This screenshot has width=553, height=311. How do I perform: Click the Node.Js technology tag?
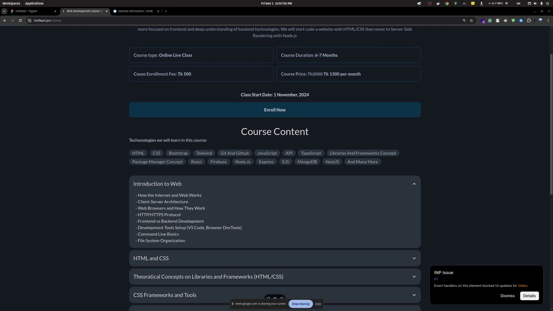[x=243, y=162]
